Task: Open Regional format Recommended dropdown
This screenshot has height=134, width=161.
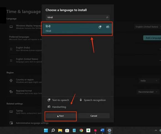Action: (148, 92)
